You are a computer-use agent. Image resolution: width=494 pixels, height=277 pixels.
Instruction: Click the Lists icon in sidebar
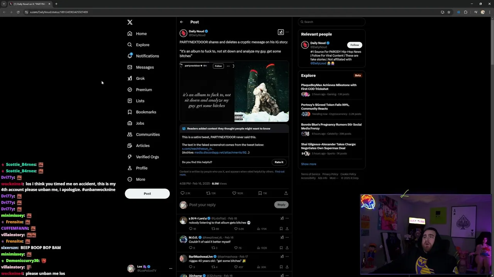tap(130, 101)
